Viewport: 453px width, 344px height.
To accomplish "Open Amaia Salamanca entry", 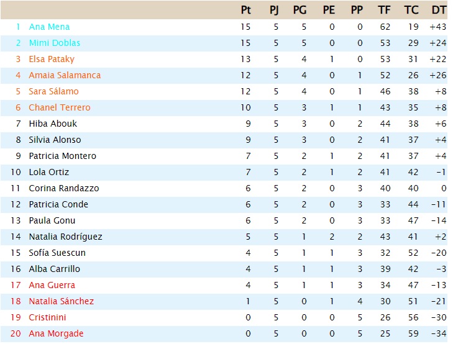I will point(65,75).
